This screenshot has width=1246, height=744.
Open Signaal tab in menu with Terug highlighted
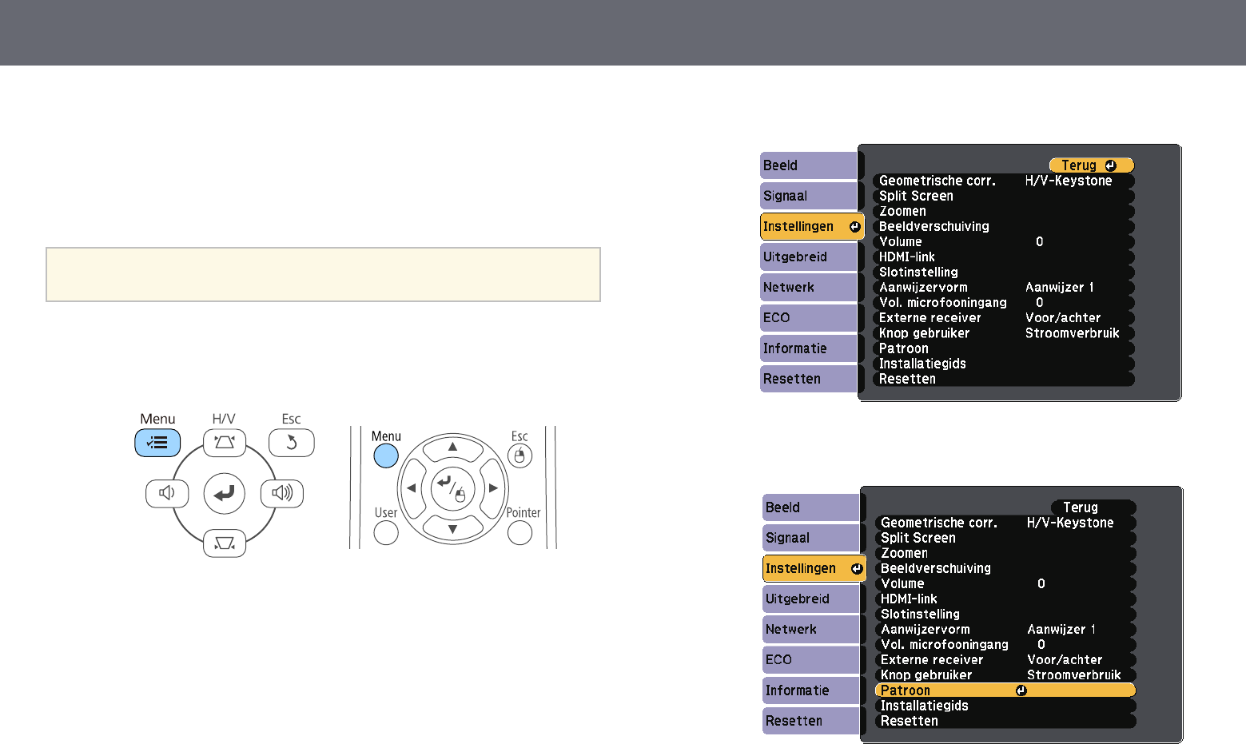[809, 196]
